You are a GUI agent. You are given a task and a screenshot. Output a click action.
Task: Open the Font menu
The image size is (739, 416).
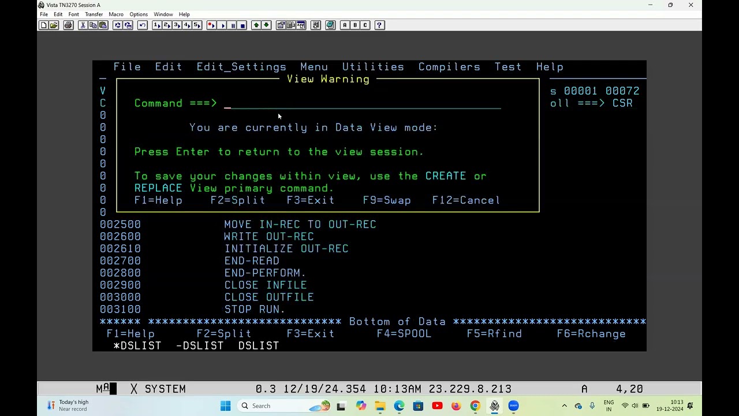(73, 14)
